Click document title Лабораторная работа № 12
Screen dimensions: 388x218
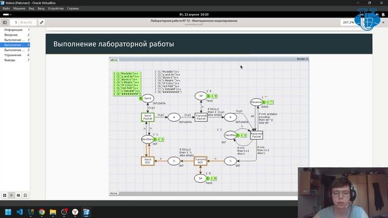point(194,21)
